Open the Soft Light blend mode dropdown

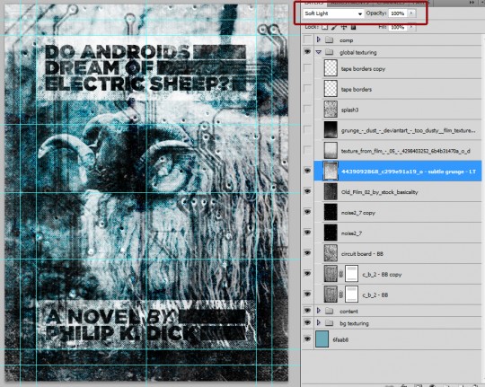[x=333, y=13]
